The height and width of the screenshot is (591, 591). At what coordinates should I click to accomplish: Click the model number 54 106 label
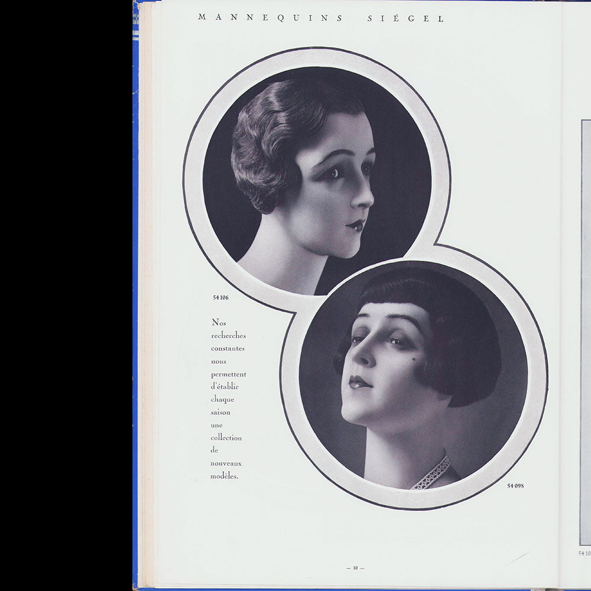pos(221,298)
